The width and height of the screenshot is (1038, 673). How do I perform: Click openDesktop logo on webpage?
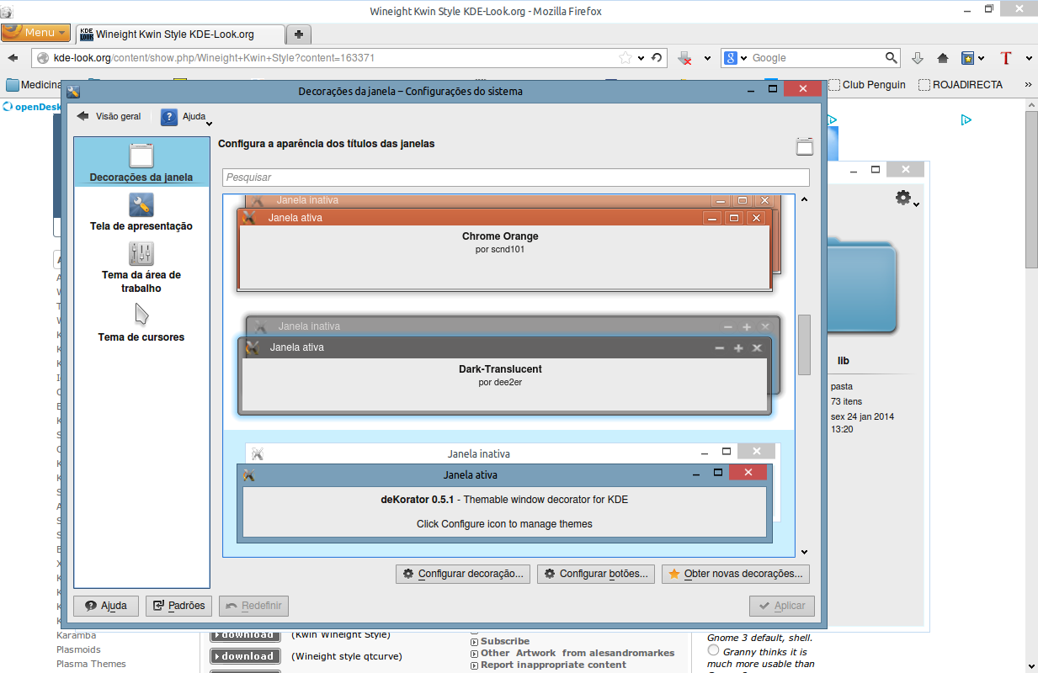tap(31, 107)
